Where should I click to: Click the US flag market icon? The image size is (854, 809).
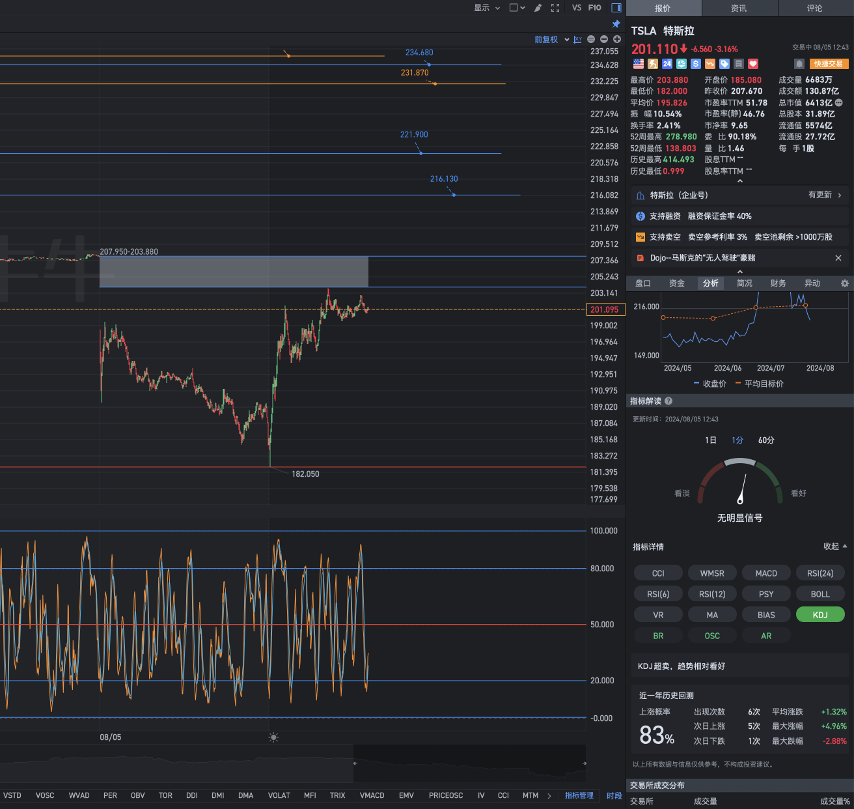tap(639, 64)
